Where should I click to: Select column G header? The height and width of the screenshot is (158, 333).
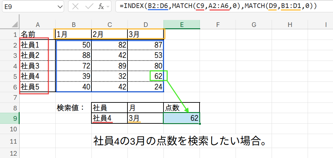(254, 25)
